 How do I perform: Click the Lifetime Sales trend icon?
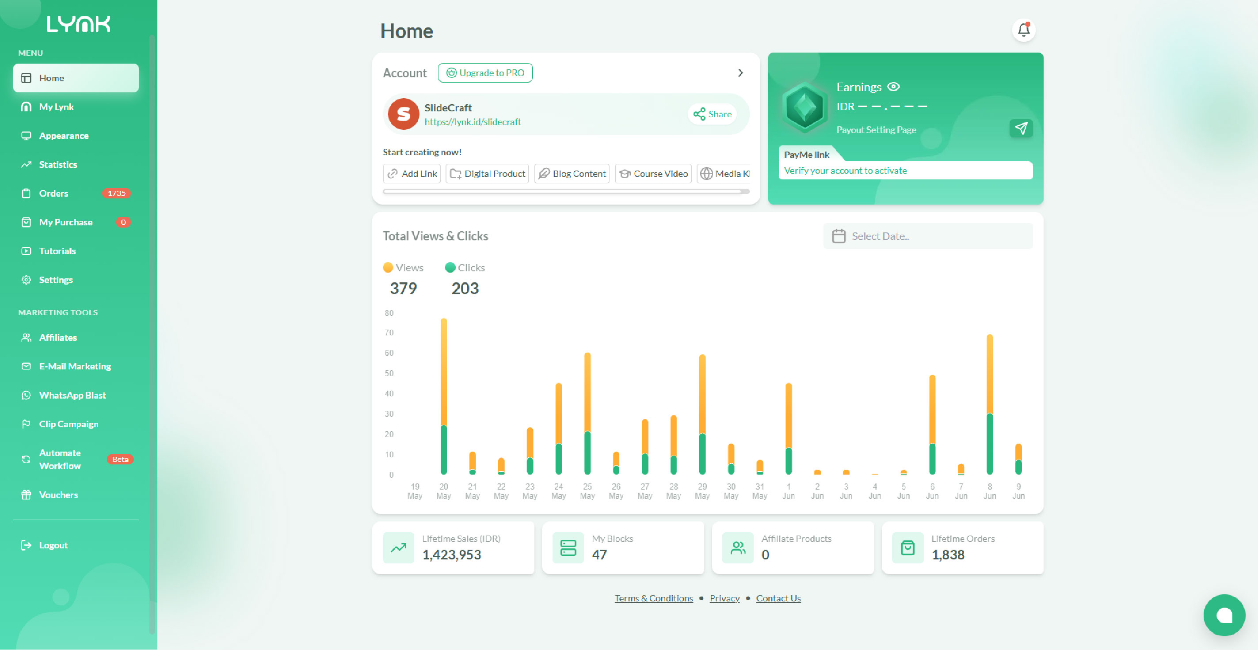click(399, 547)
